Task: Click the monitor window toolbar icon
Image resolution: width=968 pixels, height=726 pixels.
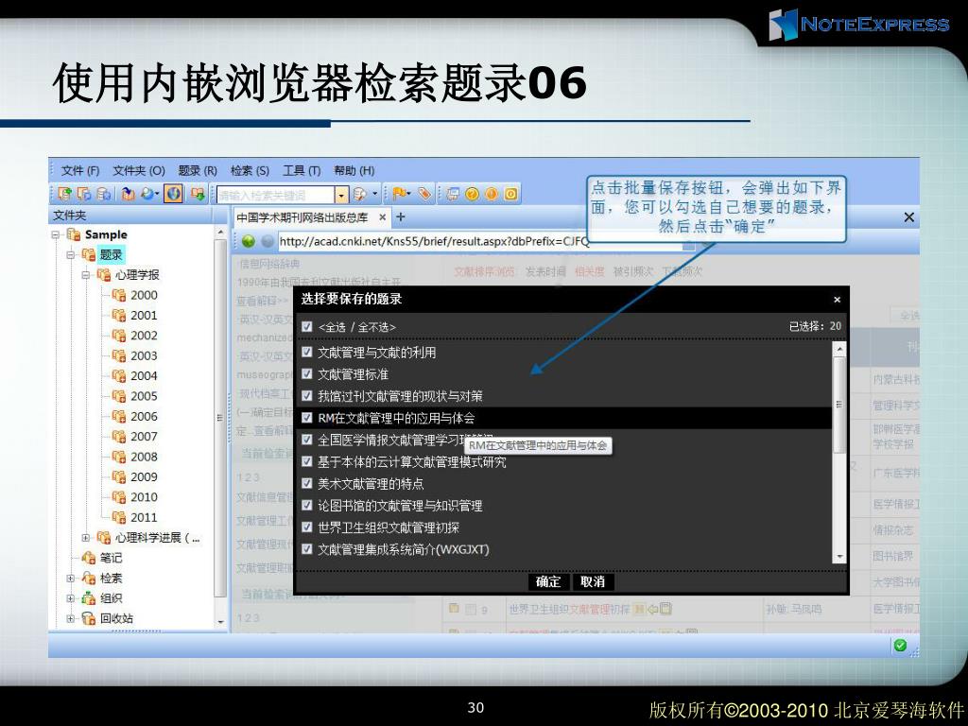Action: [x=453, y=194]
